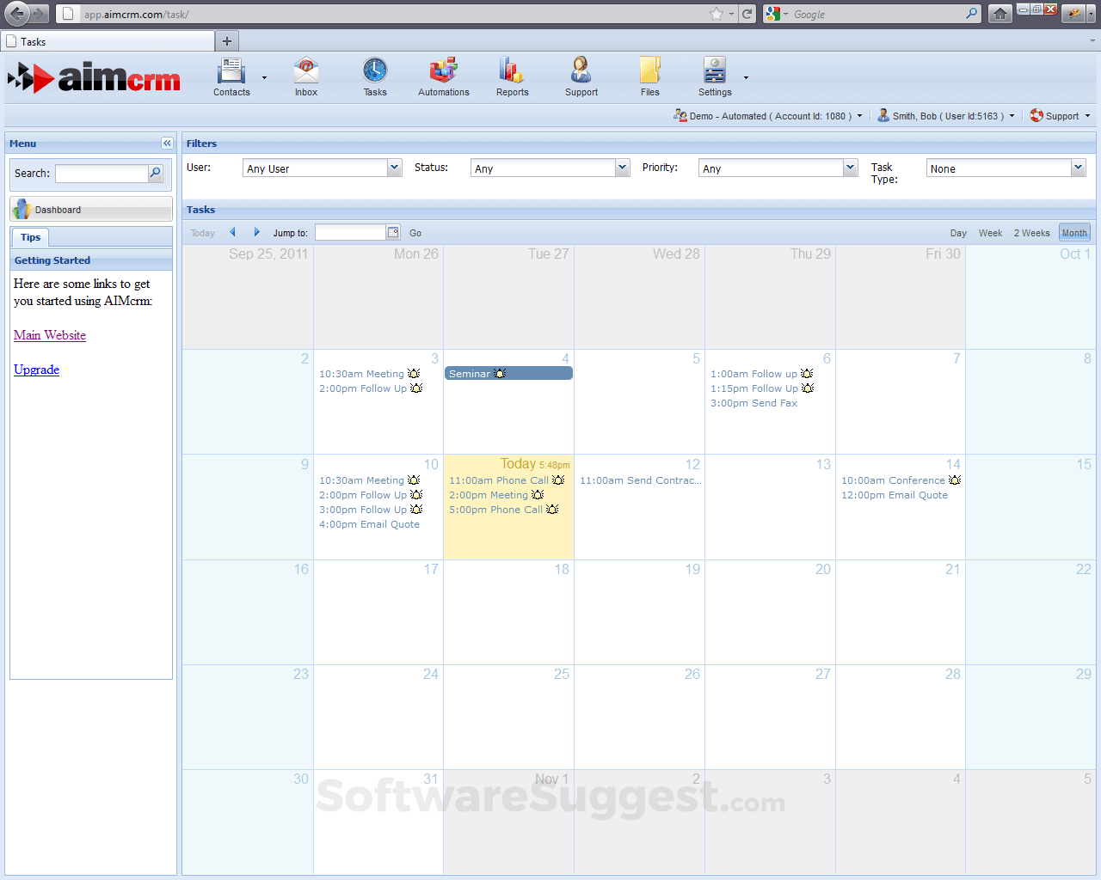Open the Files area

click(649, 76)
